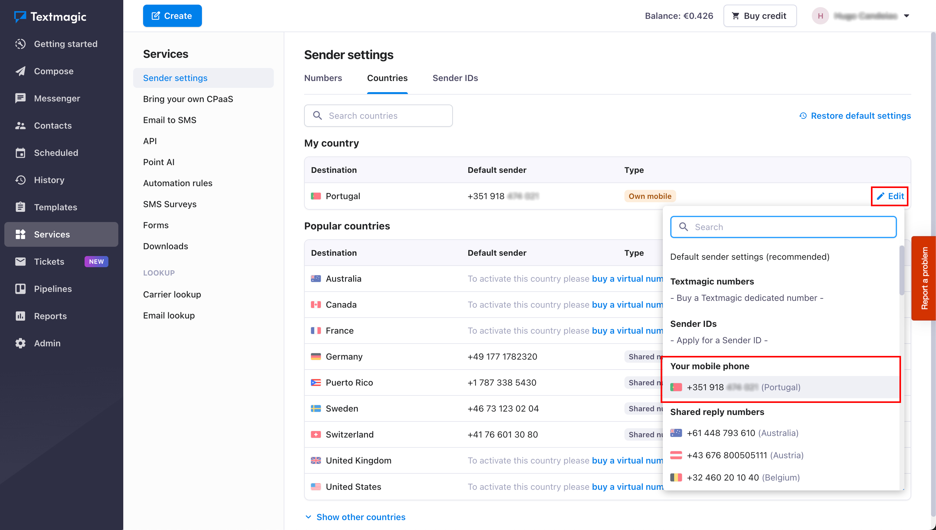Open Templates in sidebar

click(61, 207)
